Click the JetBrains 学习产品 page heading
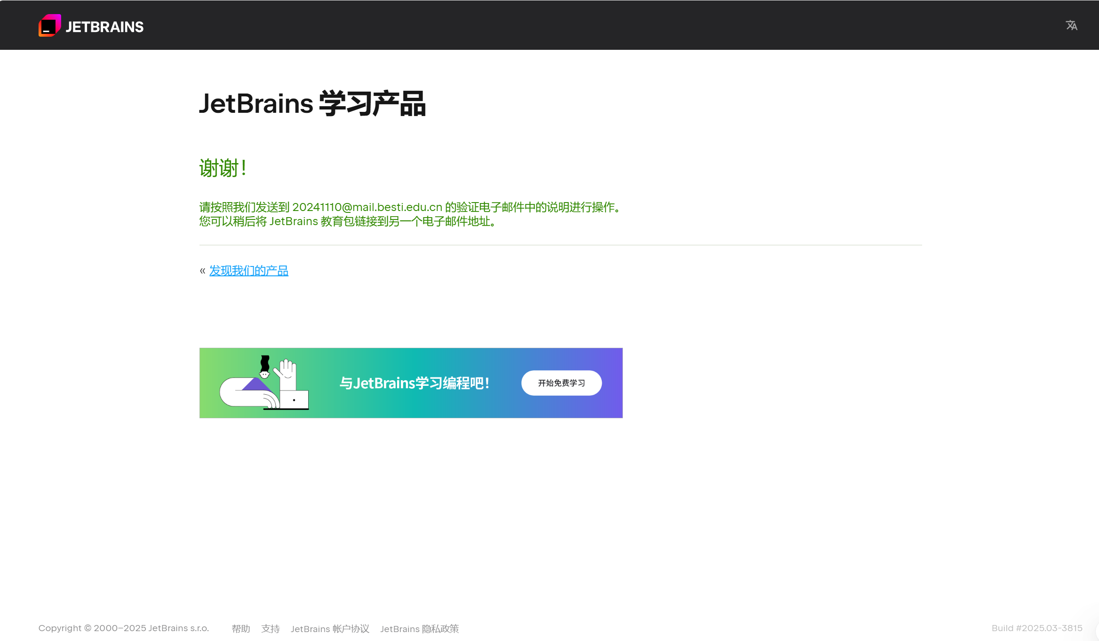Screen dimensions: 1099x641 point(312,104)
